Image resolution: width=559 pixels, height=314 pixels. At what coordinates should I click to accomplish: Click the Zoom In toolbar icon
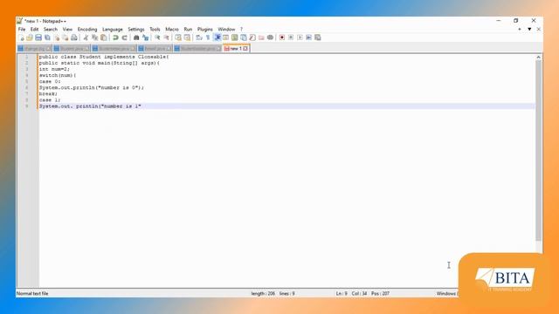157,38
